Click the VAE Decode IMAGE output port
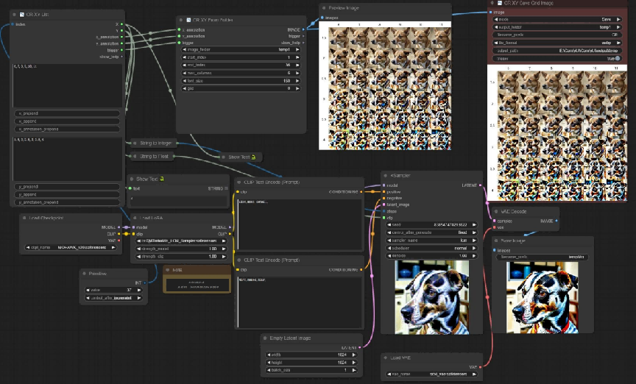Image resolution: width=636 pixels, height=384 pixels. tap(556, 221)
